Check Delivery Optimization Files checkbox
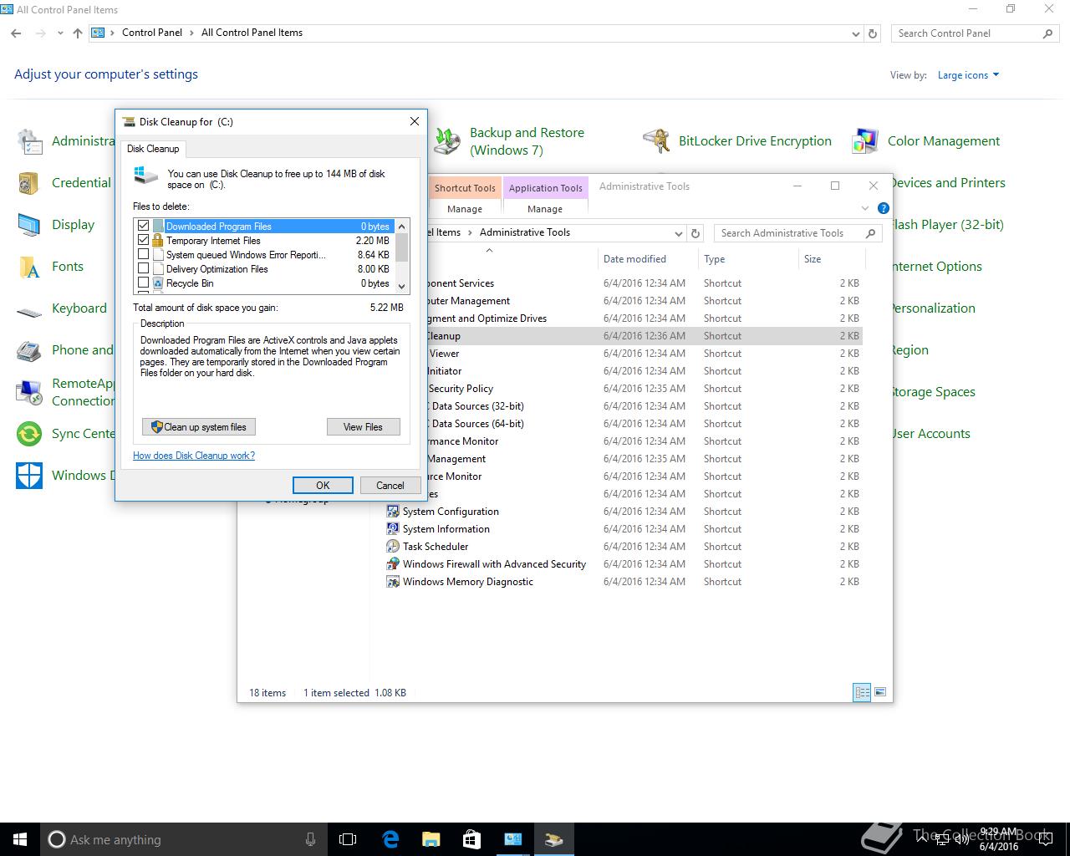The image size is (1070, 856). coord(144,268)
